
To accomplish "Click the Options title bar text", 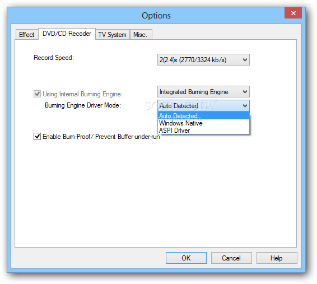I will click(x=156, y=16).
